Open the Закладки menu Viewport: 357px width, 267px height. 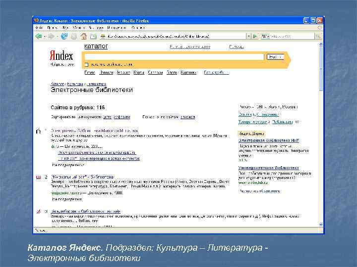(x=96, y=28)
